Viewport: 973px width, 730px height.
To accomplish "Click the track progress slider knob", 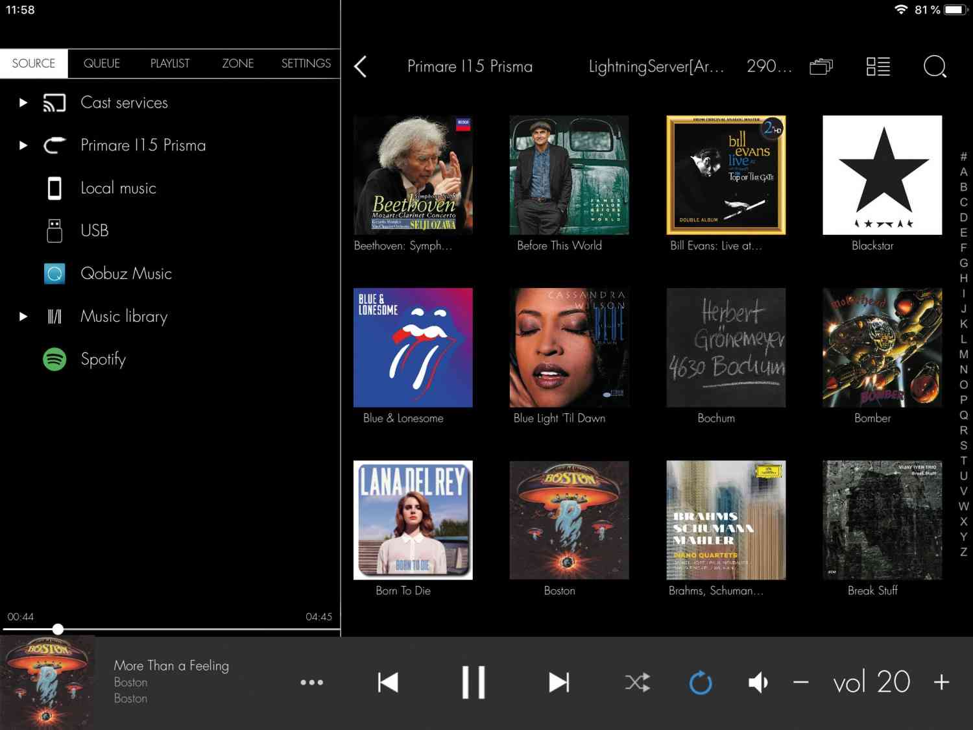I will (58, 629).
